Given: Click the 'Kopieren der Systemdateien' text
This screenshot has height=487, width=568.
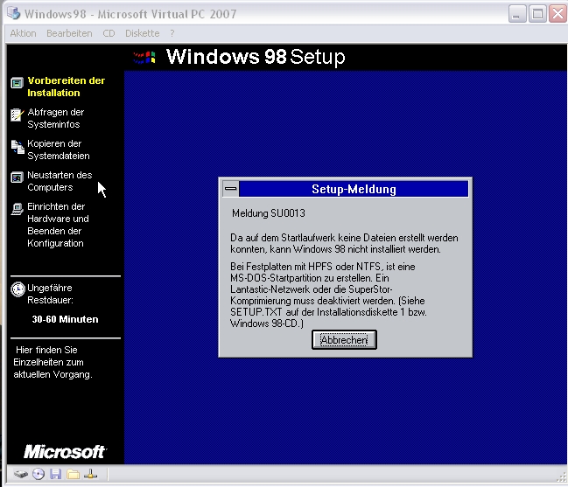Looking at the screenshot, I should click(59, 150).
